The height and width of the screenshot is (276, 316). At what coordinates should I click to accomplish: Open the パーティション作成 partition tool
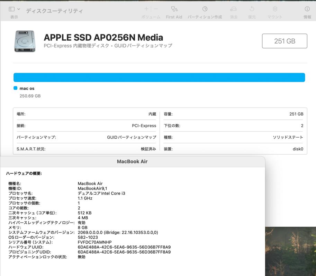205,9
